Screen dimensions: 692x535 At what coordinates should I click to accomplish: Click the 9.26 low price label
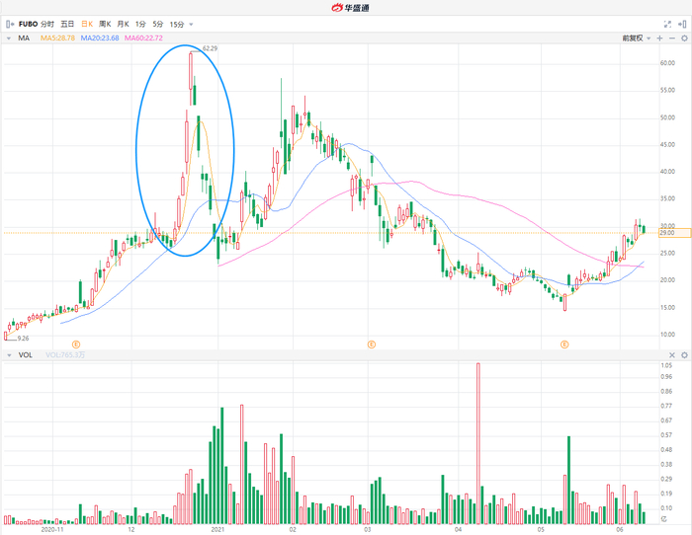point(23,339)
